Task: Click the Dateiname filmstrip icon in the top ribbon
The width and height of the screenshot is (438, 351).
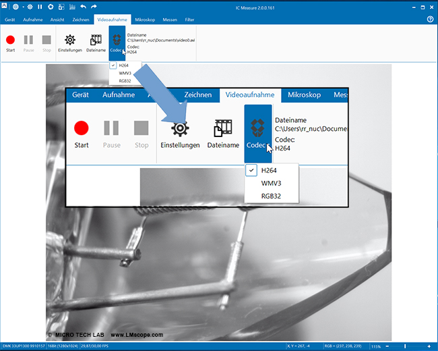Action: click(x=96, y=42)
